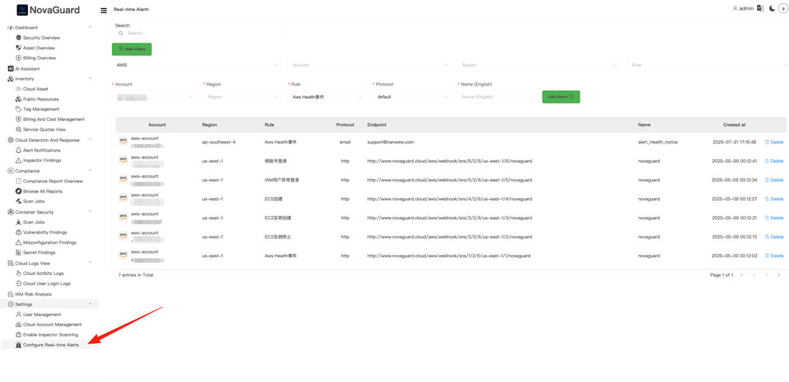Open the user avatar circle
Viewport: 789px width, 382px height.
pyautogui.click(x=783, y=8)
